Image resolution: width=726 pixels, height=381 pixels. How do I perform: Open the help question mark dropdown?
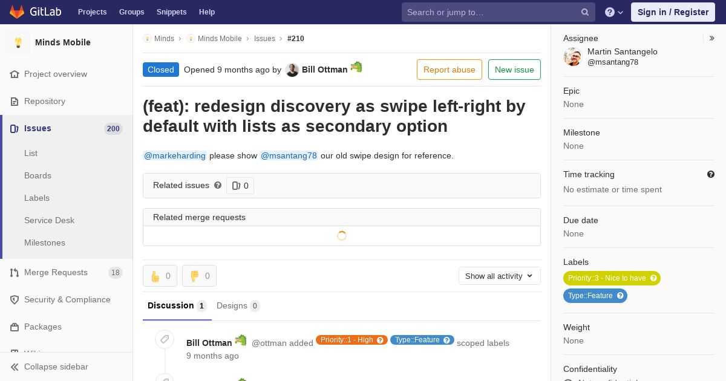point(614,12)
